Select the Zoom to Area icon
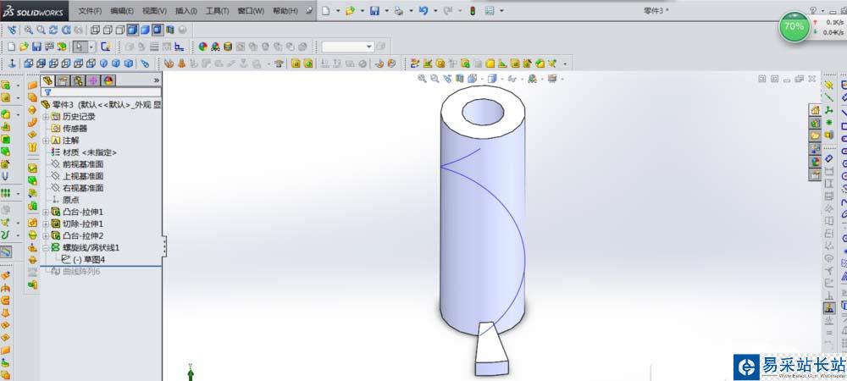 [x=41, y=30]
